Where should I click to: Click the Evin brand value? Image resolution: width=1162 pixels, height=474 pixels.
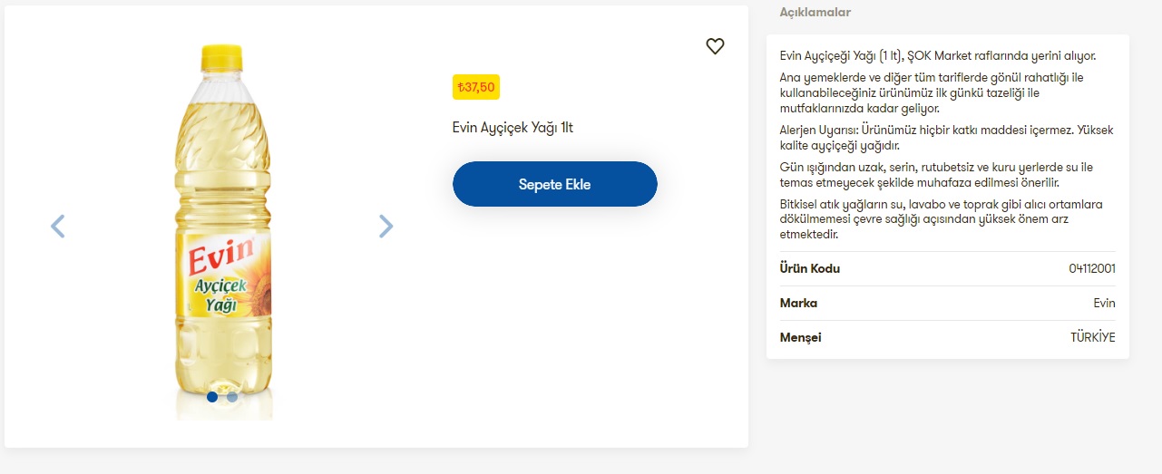[x=1104, y=304]
